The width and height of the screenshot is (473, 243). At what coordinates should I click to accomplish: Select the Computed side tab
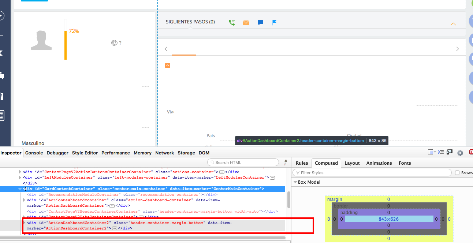pyautogui.click(x=326, y=163)
